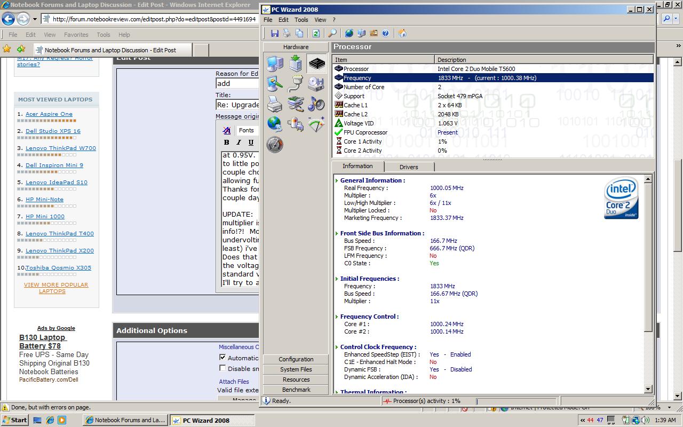Click the Hardware category header button
Viewport: 683px width, 427px height.
tap(296, 47)
